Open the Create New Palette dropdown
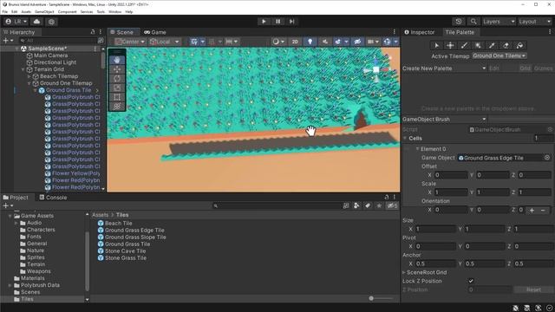The height and width of the screenshot is (312, 555). pos(444,68)
